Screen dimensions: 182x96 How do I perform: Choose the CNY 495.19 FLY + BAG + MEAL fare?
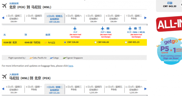coord(126,42)
